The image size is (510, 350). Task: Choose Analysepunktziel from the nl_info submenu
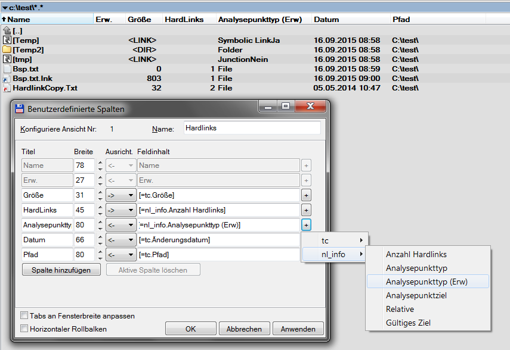click(416, 296)
